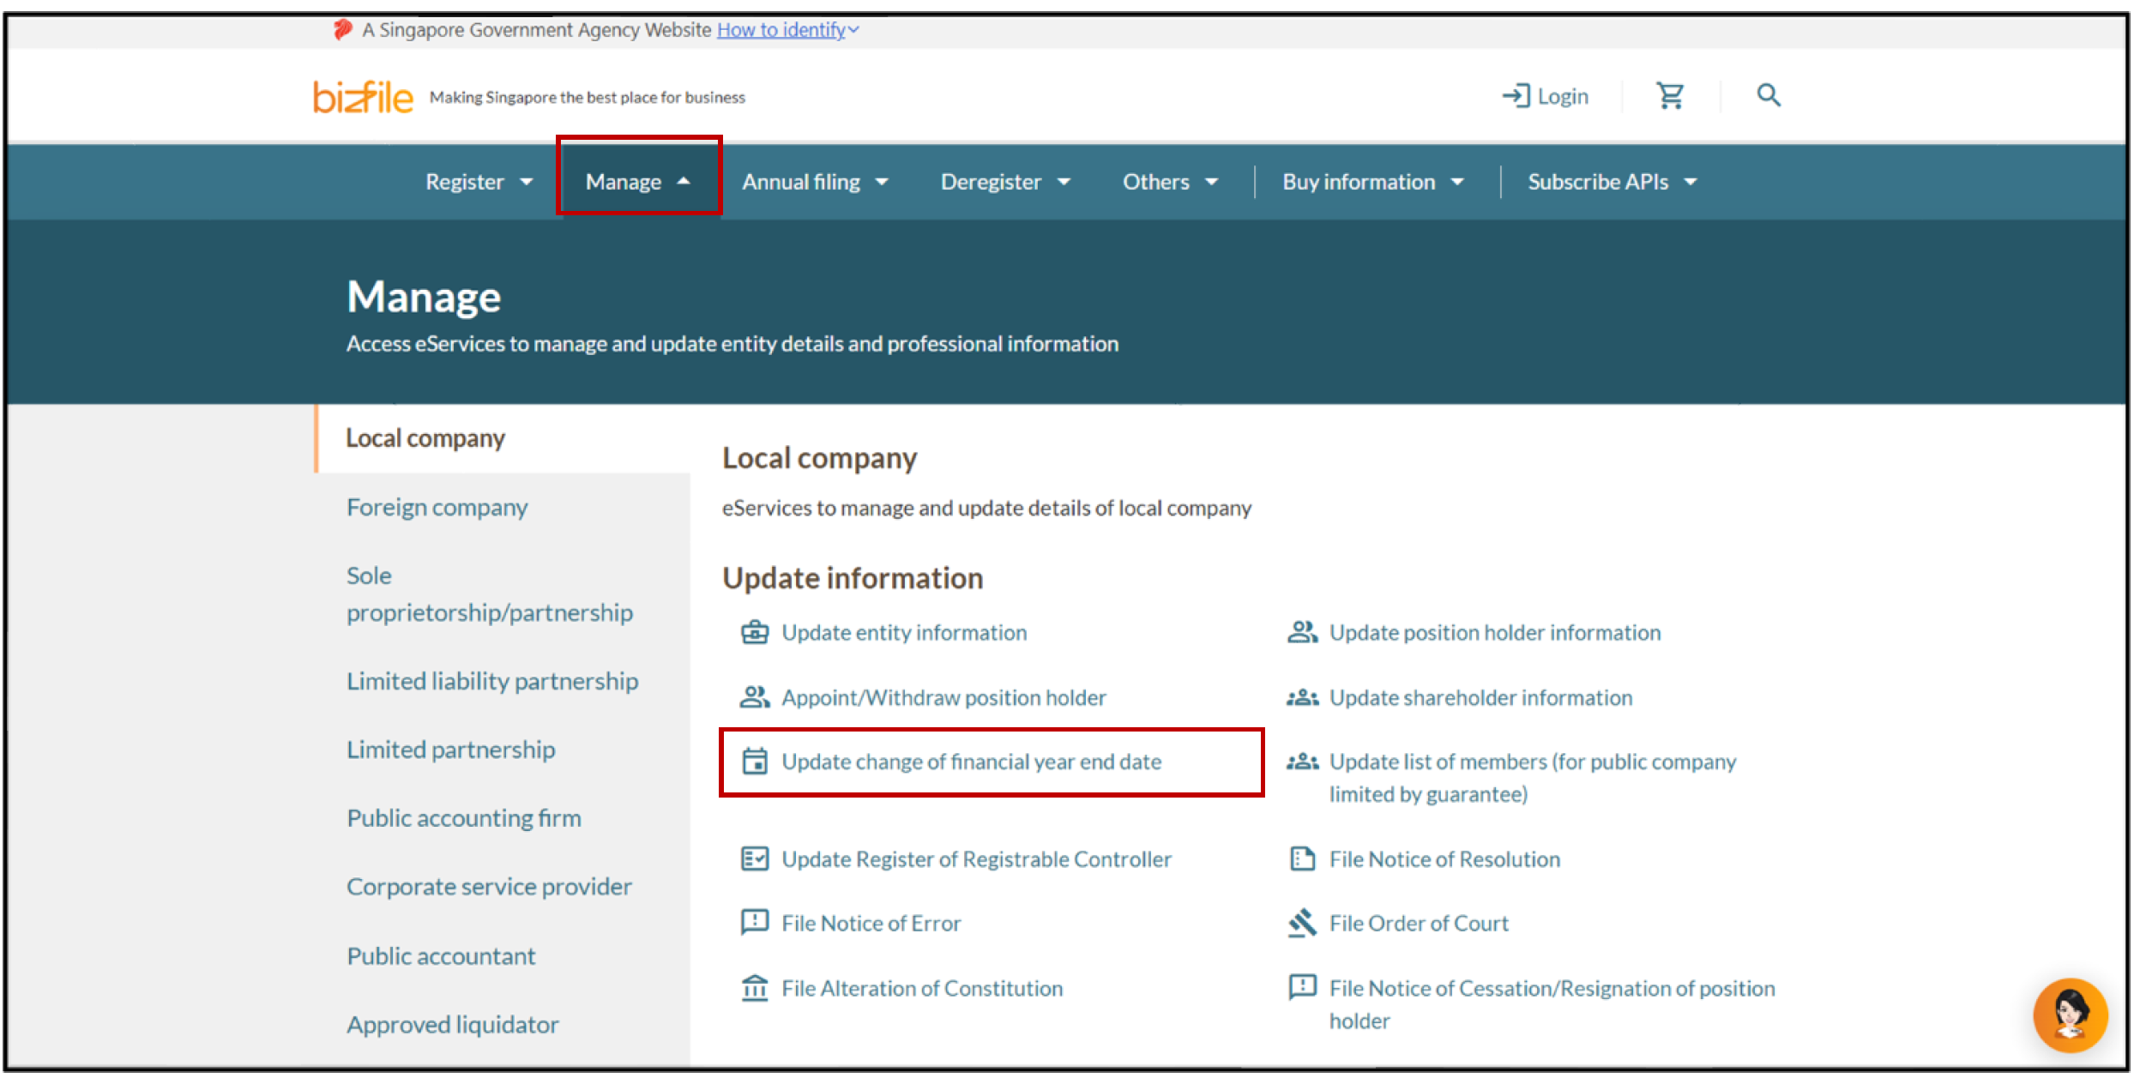This screenshot has height=1078, width=2134.
Task: Expand the Register dropdown menu
Action: (x=479, y=182)
